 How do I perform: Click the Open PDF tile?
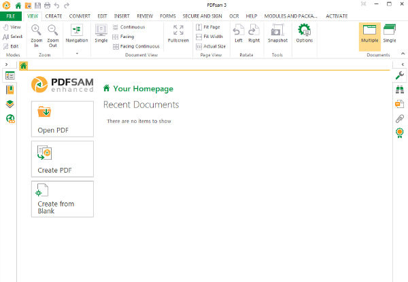[63, 119]
